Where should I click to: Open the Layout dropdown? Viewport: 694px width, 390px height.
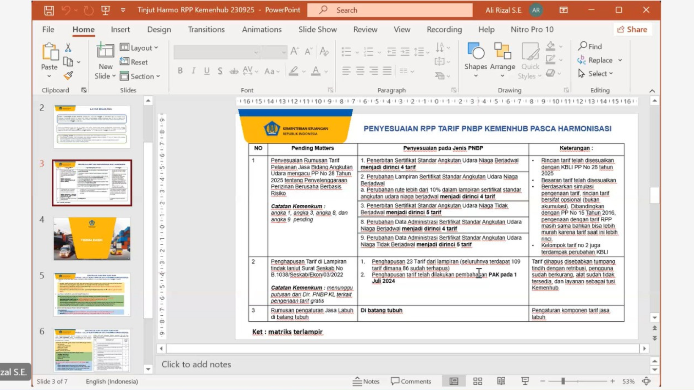click(139, 48)
